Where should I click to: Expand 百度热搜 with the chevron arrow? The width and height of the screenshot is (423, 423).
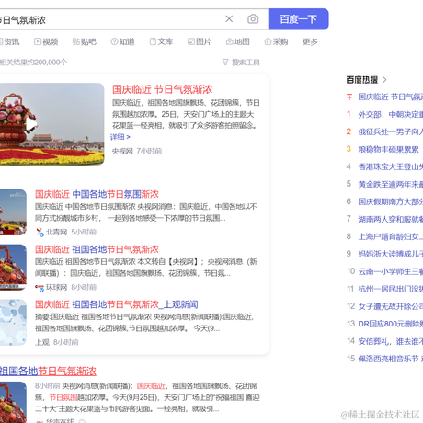[x=384, y=80]
